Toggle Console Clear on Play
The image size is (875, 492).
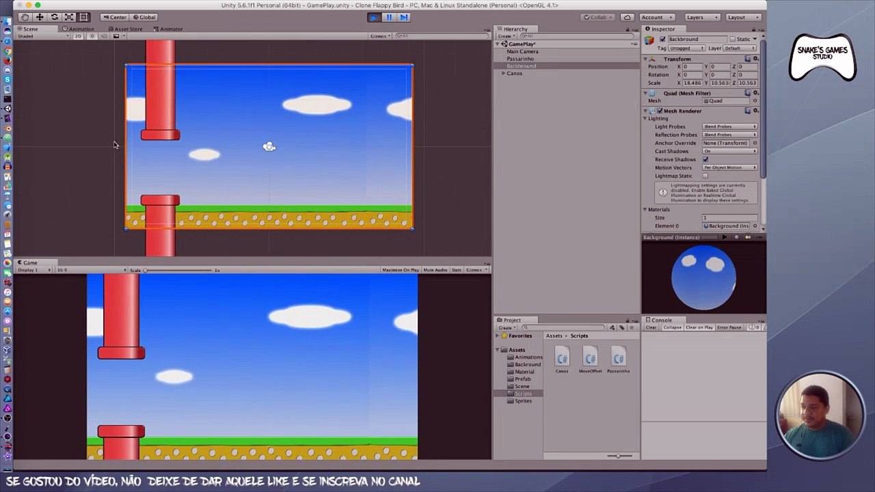point(699,327)
